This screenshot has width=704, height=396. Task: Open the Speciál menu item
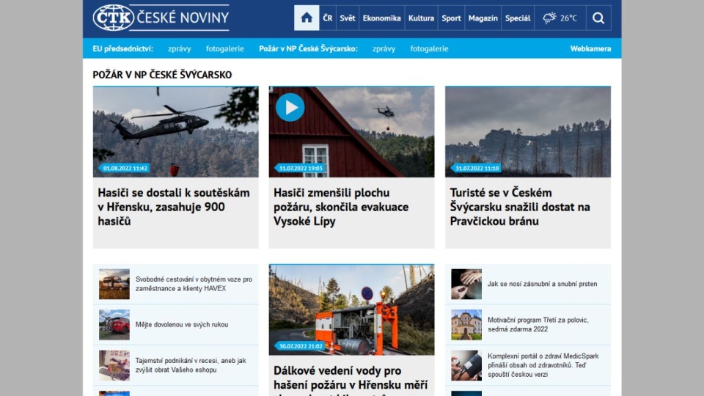click(x=518, y=18)
